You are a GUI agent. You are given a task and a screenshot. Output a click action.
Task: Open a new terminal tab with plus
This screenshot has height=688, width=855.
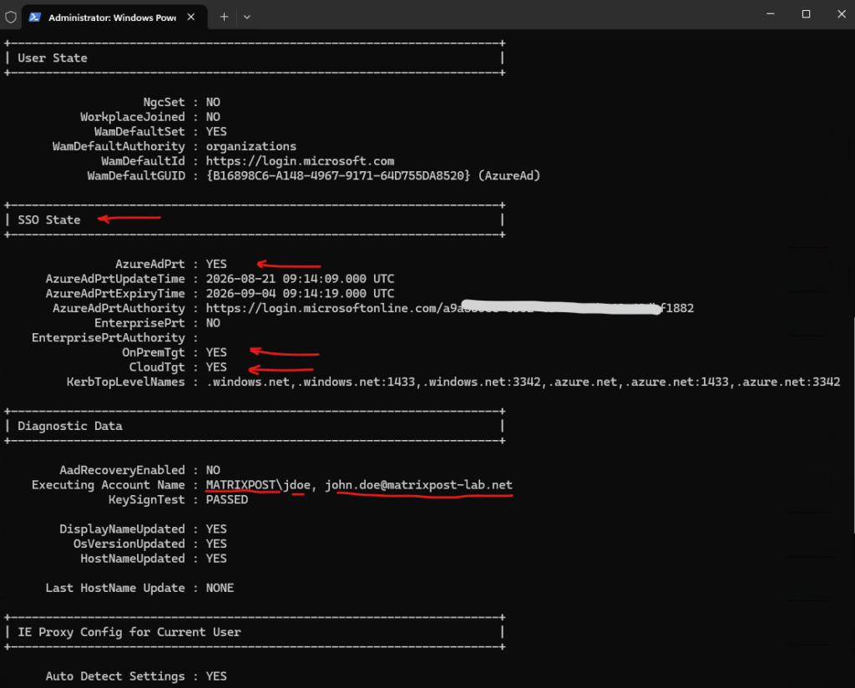[x=224, y=17]
